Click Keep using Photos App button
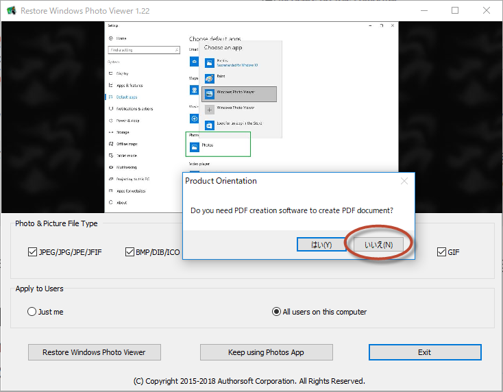 [267, 352]
